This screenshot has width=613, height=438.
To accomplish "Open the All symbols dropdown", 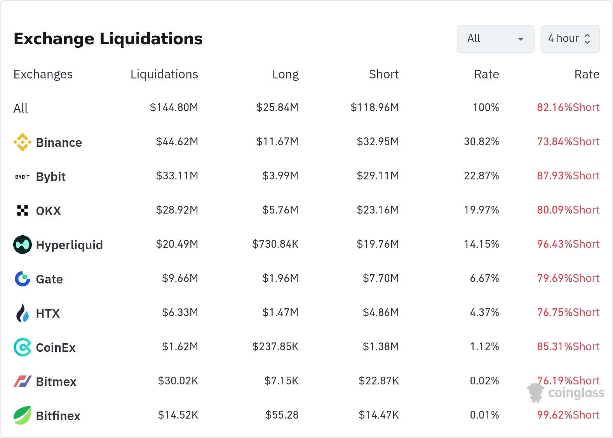I will click(495, 39).
